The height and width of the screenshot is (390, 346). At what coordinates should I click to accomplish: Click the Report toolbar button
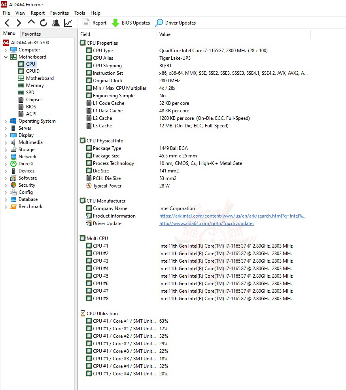point(95,23)
